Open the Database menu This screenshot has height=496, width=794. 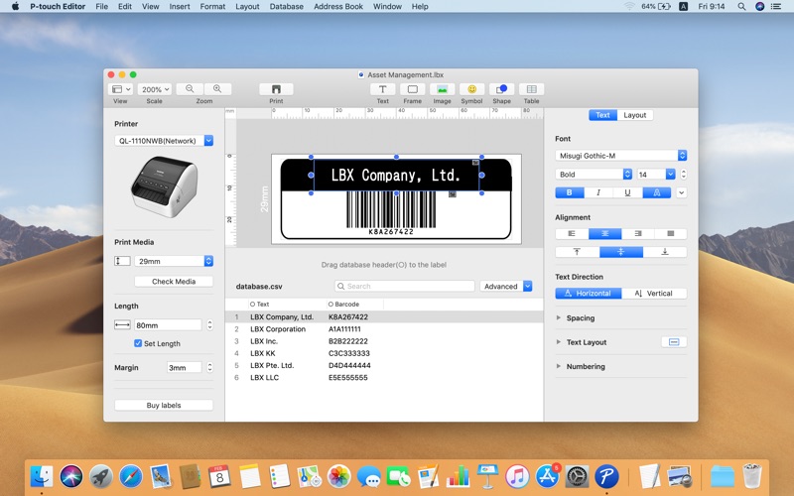point(287,7)
